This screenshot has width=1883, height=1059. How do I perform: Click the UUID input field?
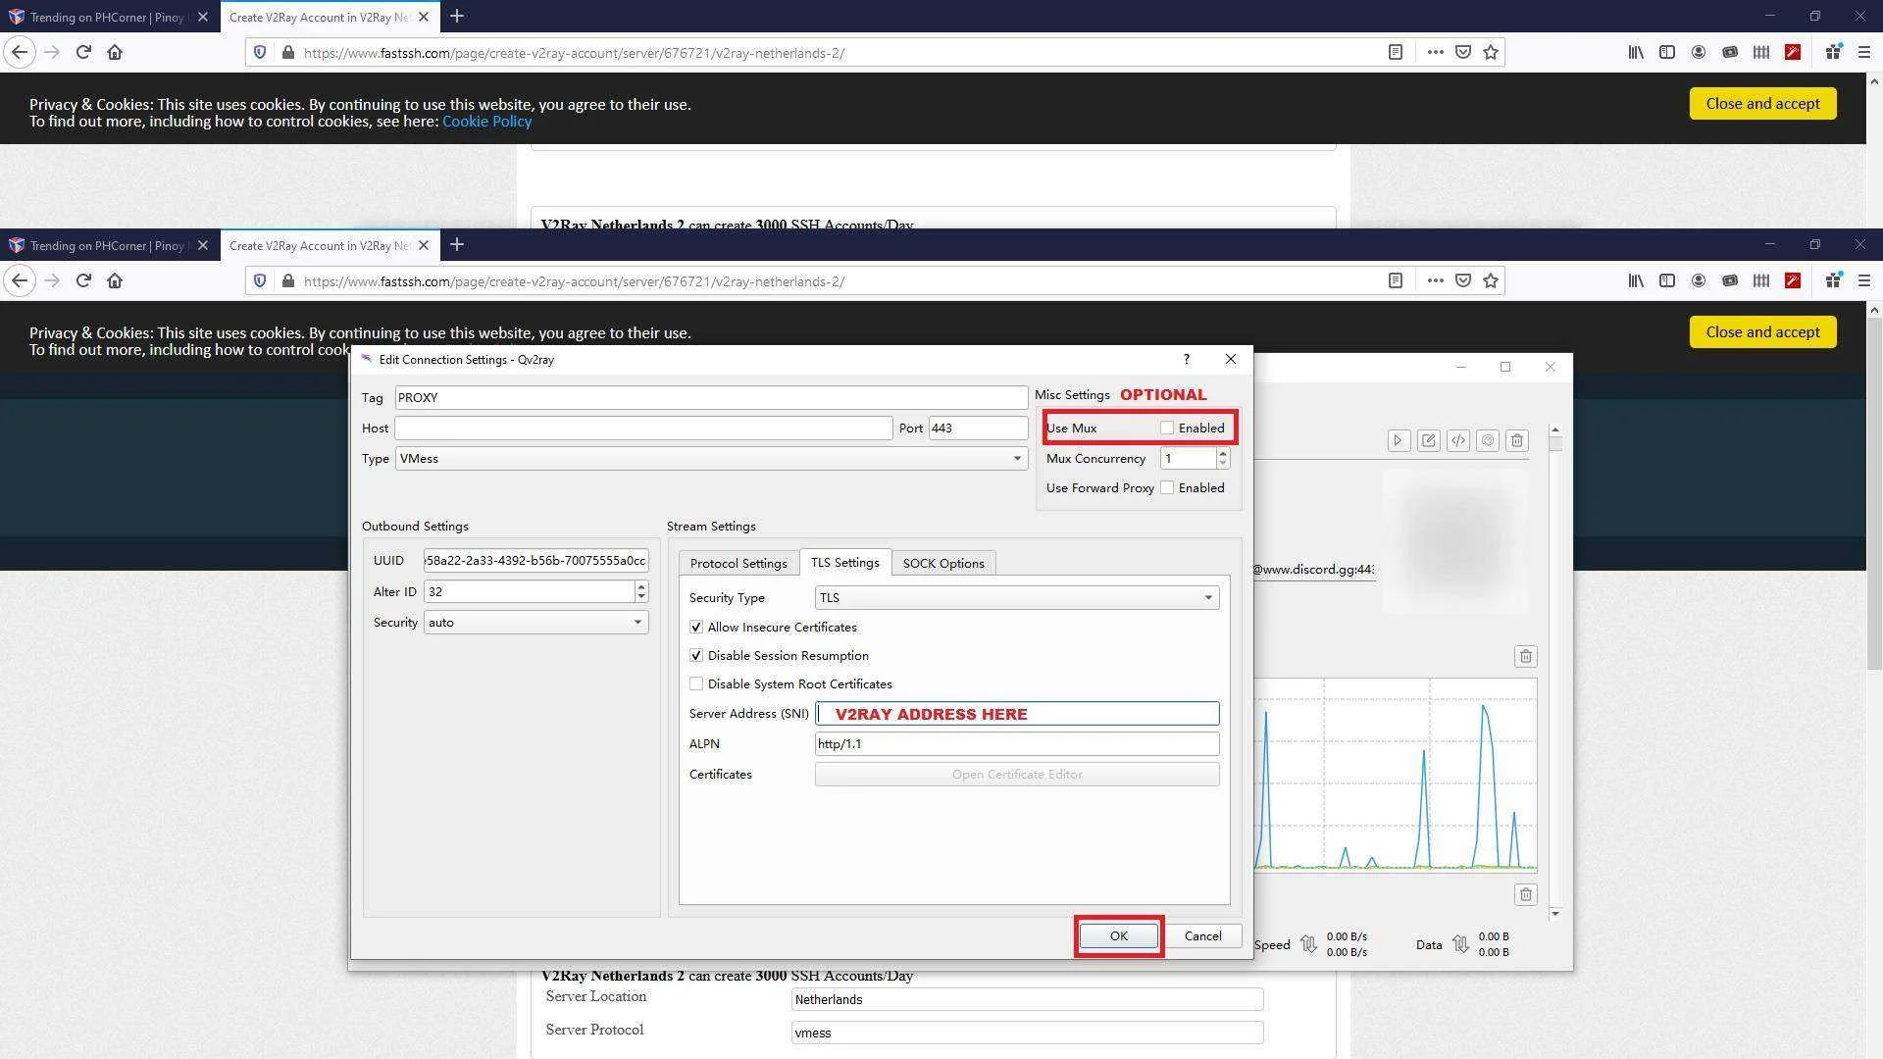(535, 561)
